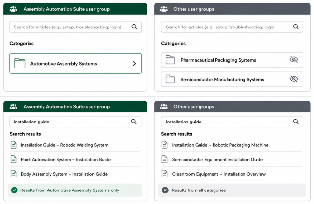Click 'Categories' heading in Assembly Automation Suite panel
314x204 pixels.
[21, 43]
